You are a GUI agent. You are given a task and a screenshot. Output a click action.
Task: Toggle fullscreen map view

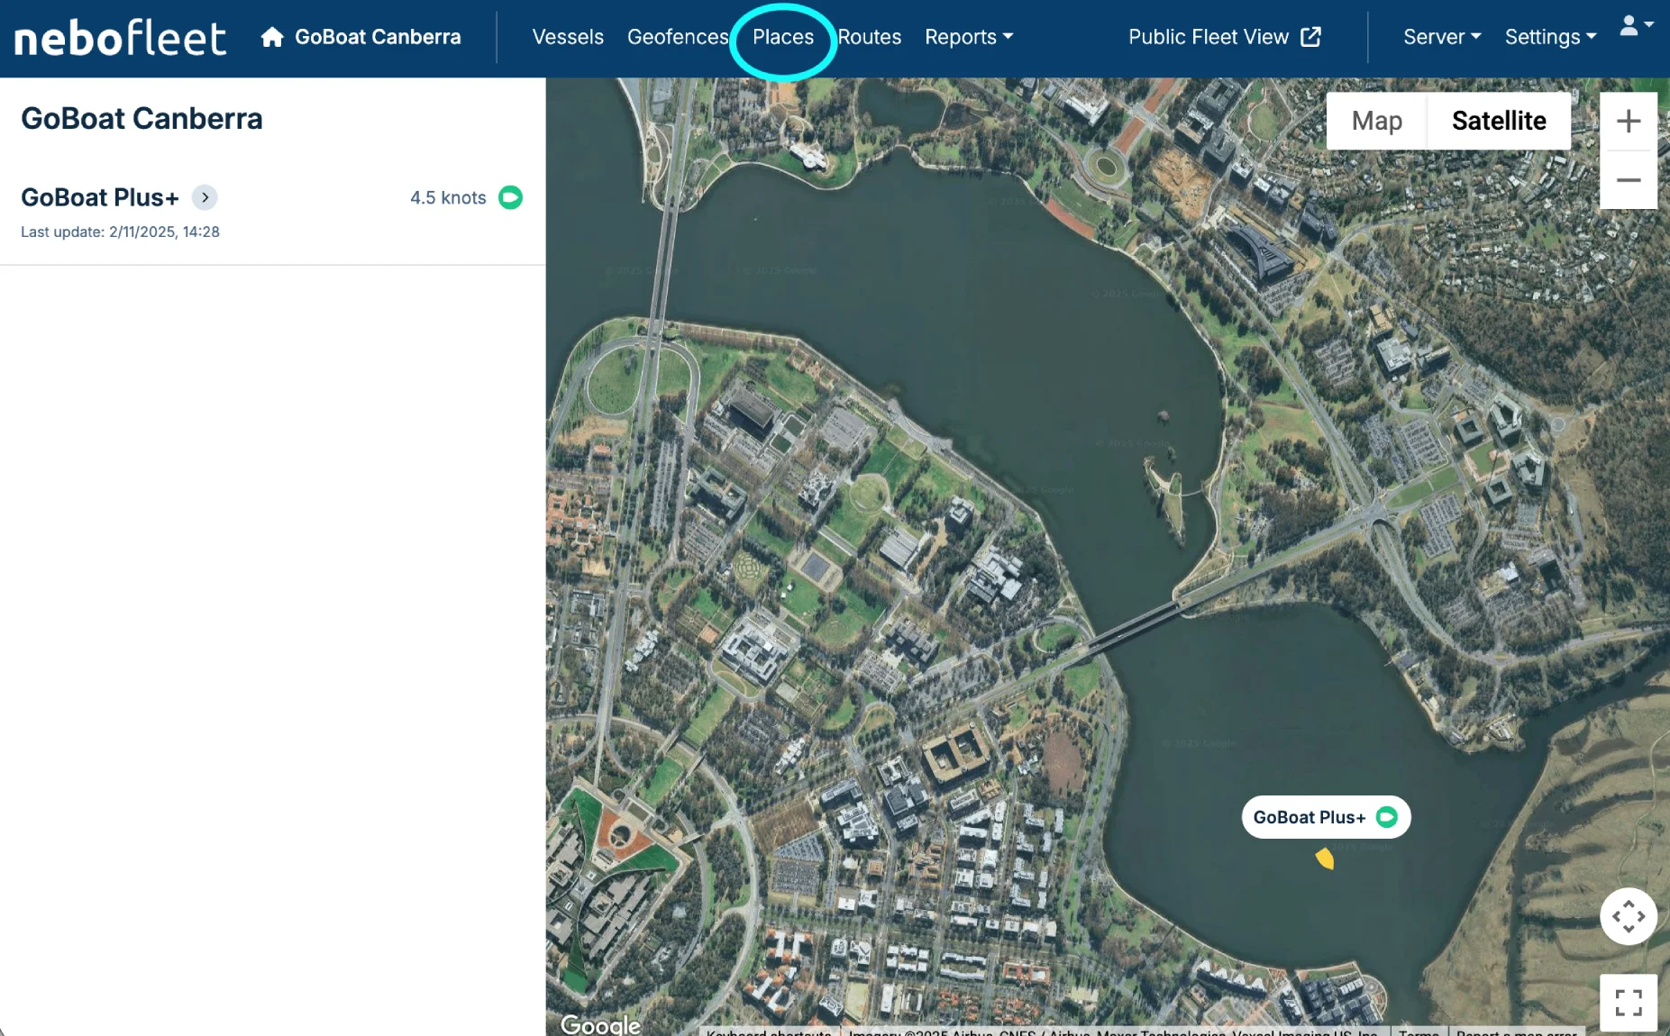tap(1628, 1002)
